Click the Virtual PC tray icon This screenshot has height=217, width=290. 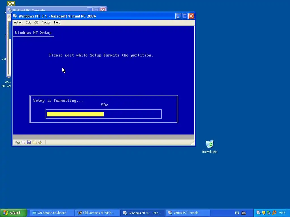tap(259, 213)
